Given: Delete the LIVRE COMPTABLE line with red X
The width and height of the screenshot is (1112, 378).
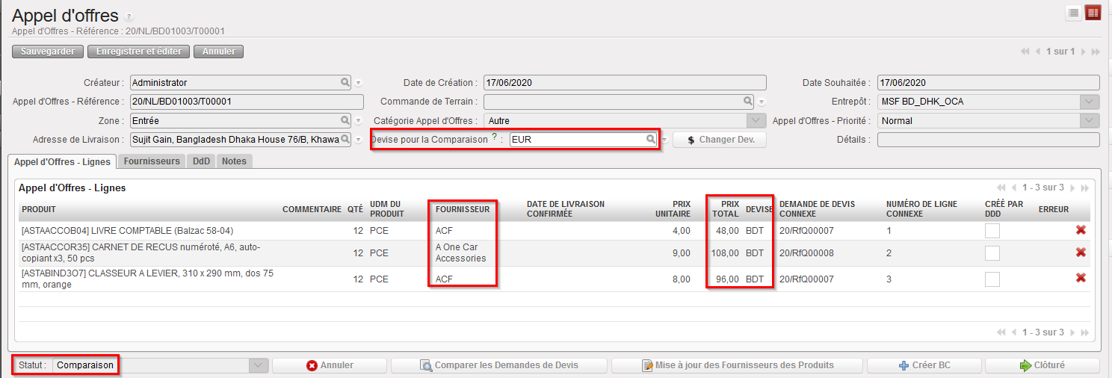Looking at the screenshot, I should (x=1081, y=230).
